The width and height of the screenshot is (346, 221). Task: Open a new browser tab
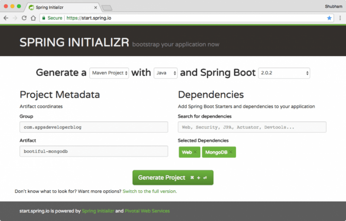click(x=107, y=7)
